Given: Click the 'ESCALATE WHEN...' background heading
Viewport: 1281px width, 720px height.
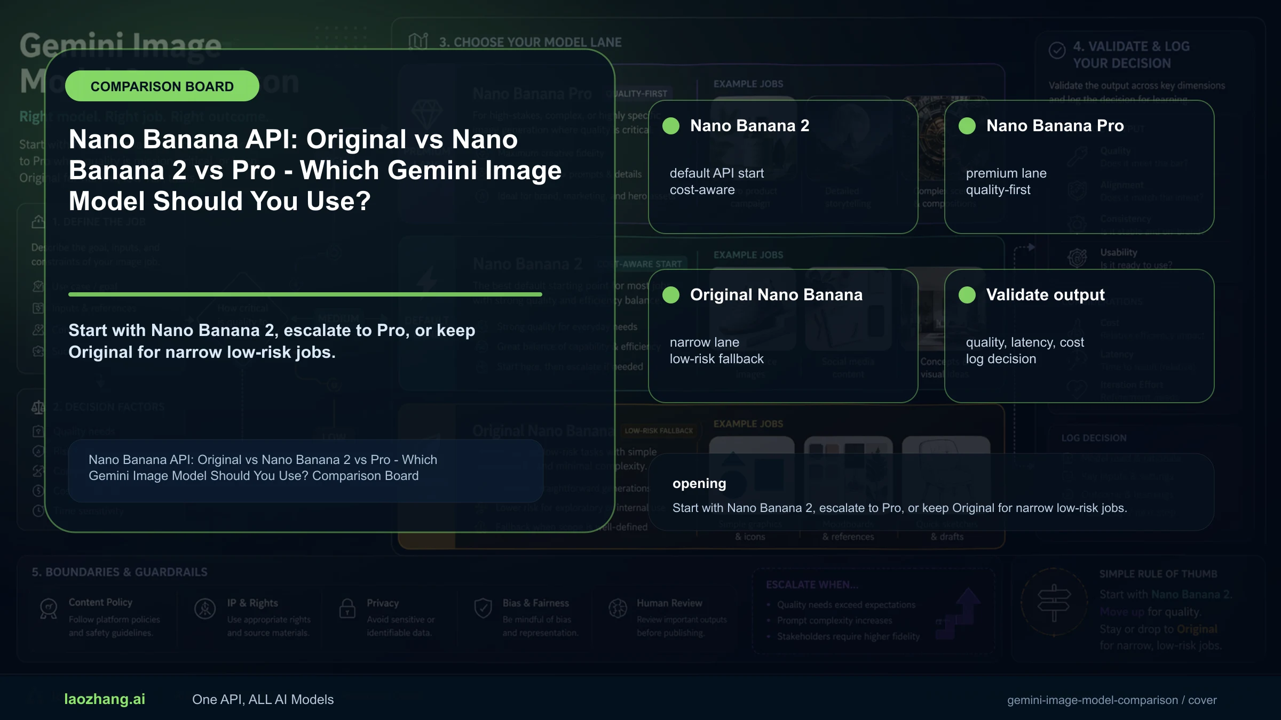Looking at the screenshot, I should [812, 585].
